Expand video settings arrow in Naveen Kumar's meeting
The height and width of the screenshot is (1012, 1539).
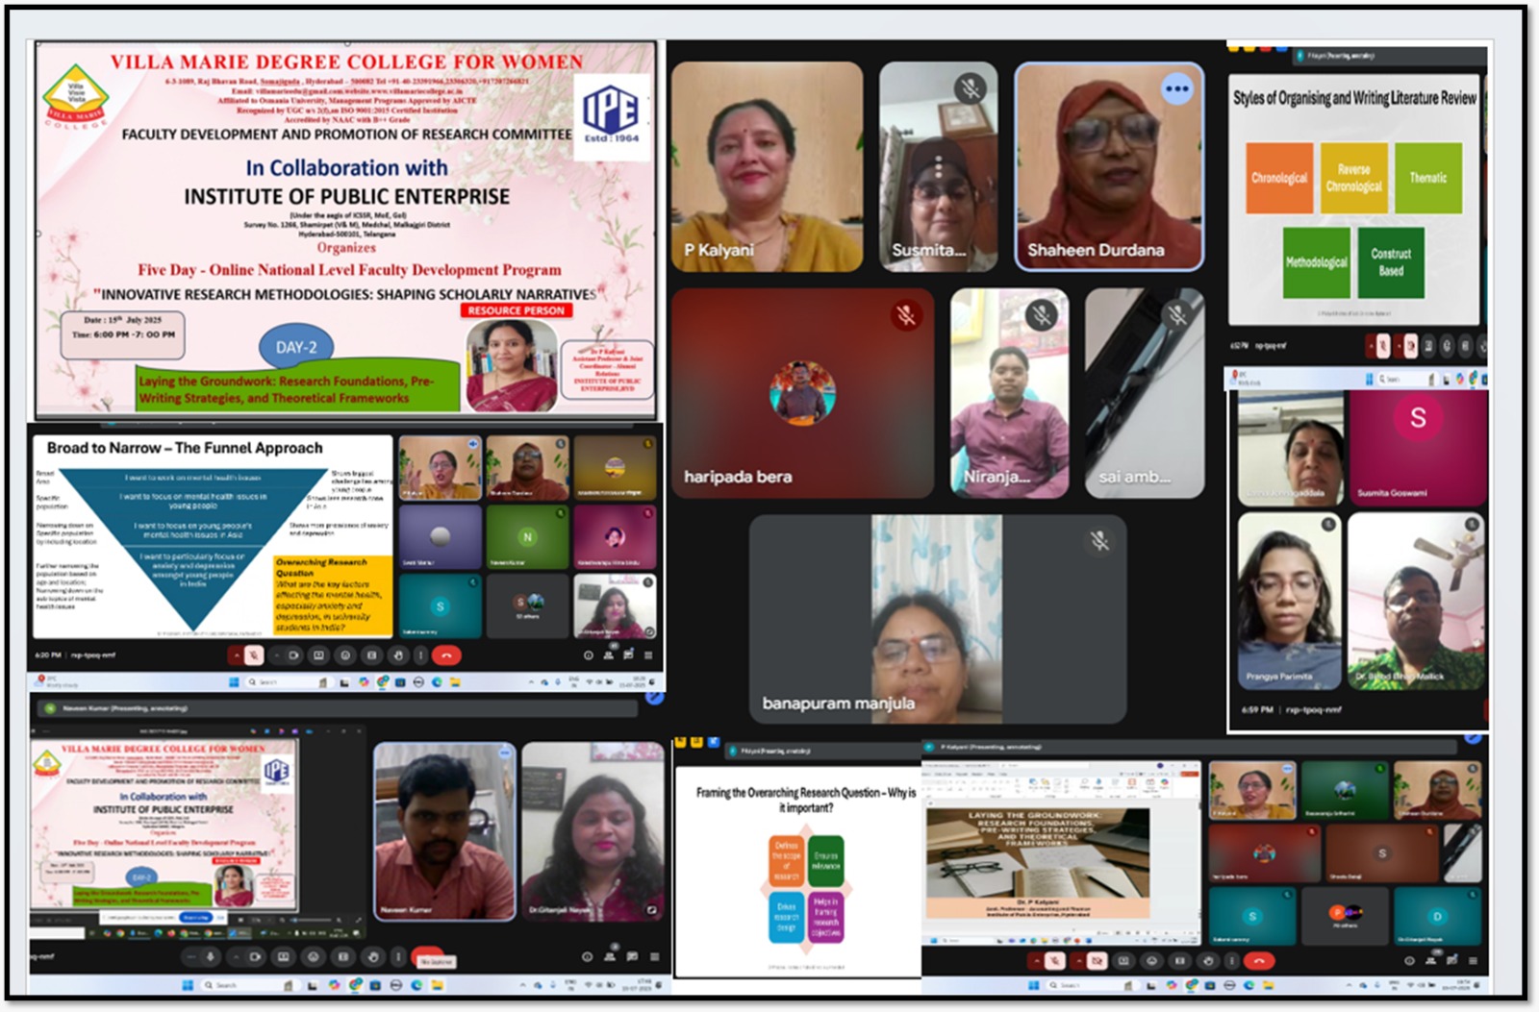click(237, 957)
